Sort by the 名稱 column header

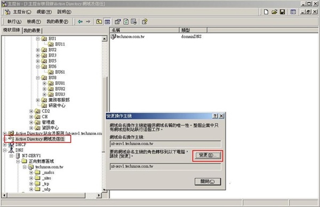[x=145, y=30]
